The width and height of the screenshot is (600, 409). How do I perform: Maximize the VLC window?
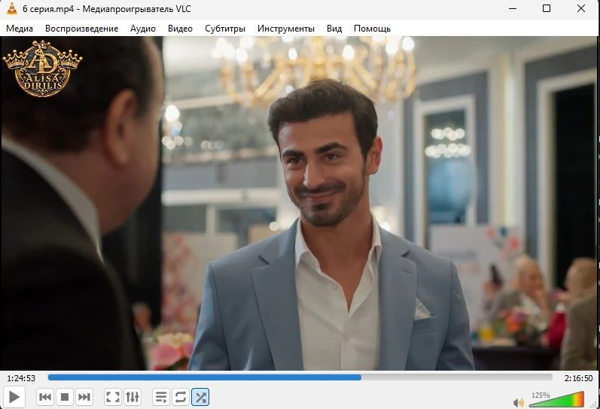coord(547,8)
